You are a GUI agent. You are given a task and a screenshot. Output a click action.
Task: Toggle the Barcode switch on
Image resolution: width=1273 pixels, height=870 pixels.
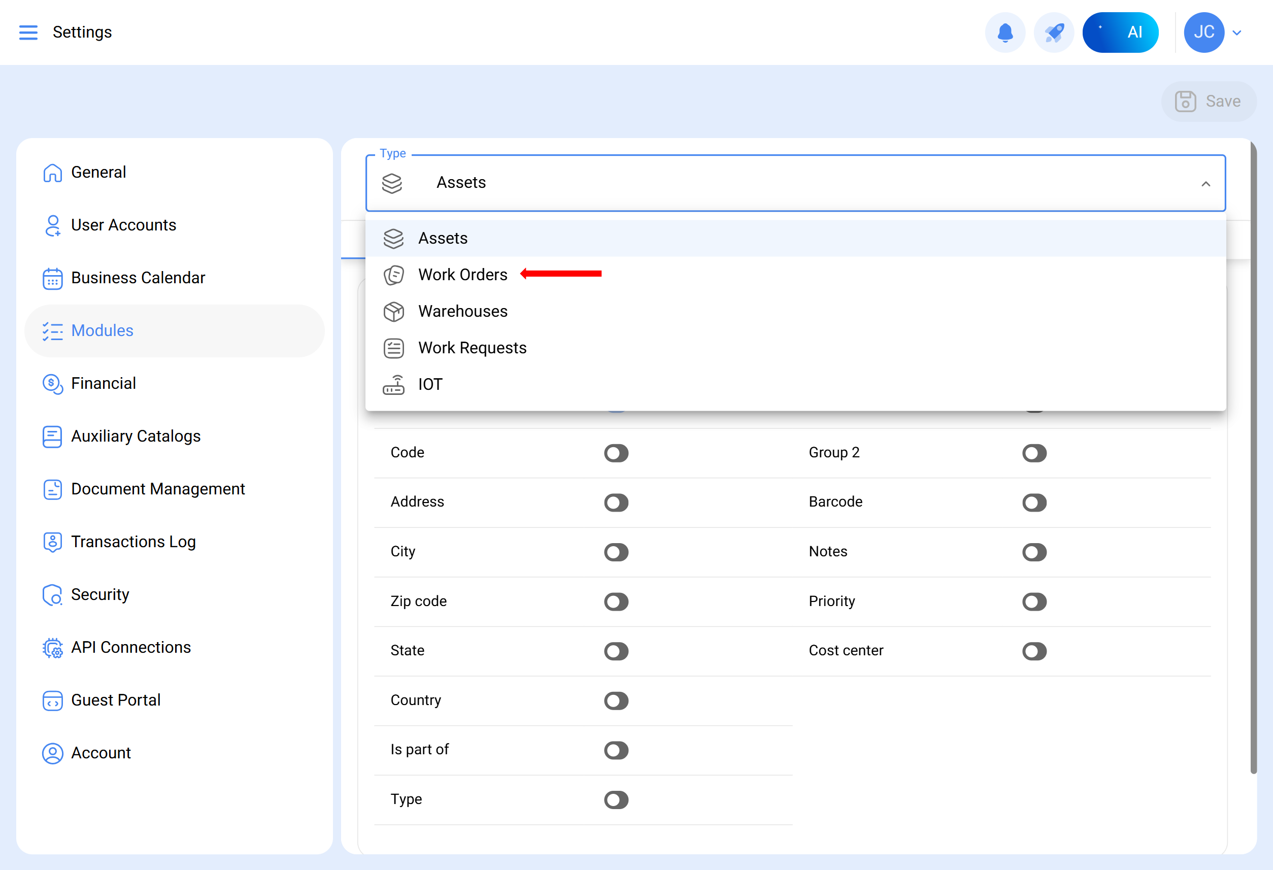tap(1033, 503)
